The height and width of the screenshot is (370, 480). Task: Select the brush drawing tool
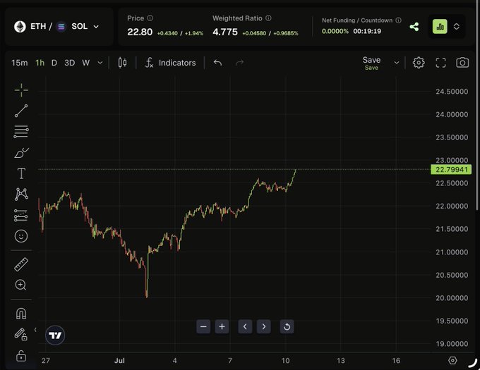(x=21, y=152)
